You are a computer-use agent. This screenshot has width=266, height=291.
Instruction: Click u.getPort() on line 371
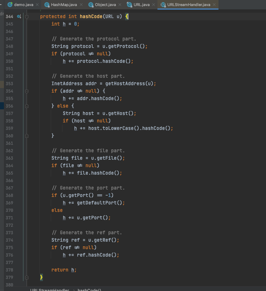pos(92,218)
